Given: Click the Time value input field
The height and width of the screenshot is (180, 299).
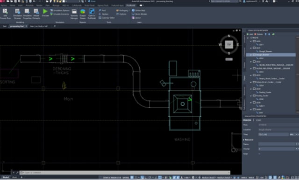Looking at the screenshot, I should 273,134.
